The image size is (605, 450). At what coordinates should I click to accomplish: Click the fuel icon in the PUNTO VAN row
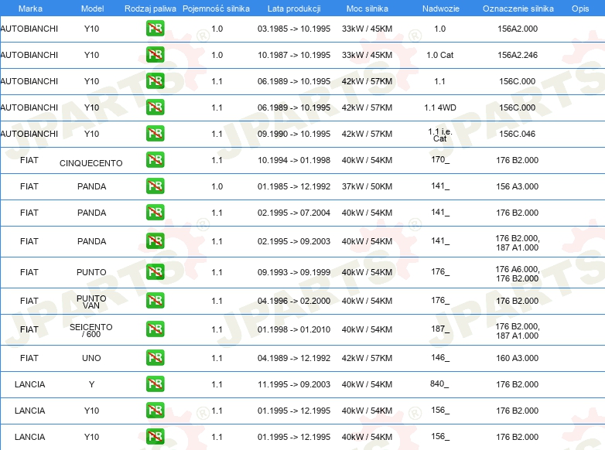[155, 300]
